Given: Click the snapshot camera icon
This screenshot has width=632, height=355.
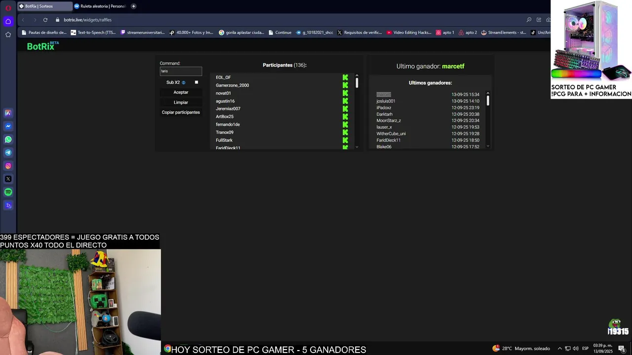Looking at the screenshot, I should 548,20.
